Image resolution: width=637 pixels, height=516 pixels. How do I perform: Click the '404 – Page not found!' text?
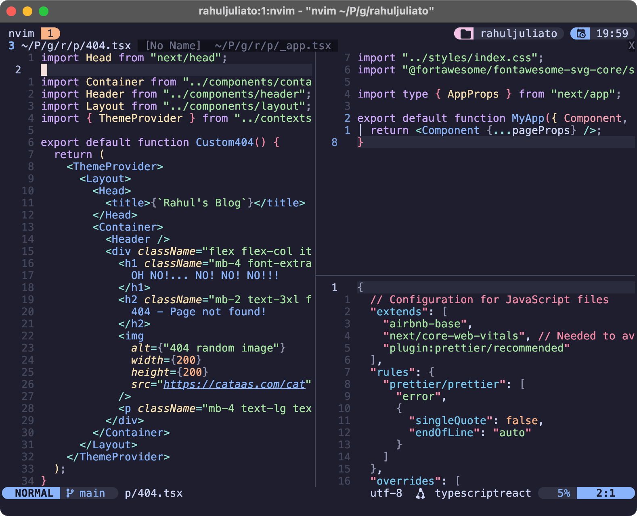199,312
